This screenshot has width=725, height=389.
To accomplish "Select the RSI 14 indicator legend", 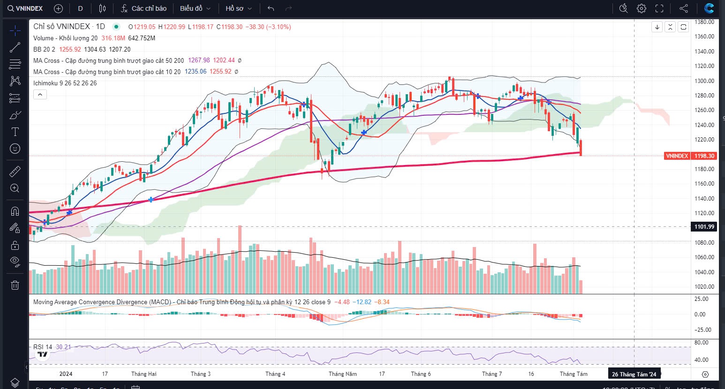I will [43, 347].
